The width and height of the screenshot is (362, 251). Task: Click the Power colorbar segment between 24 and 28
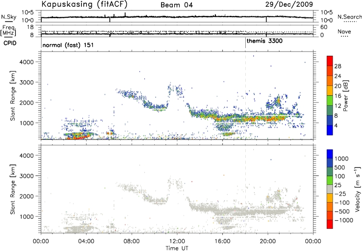(x=330, y=71)
